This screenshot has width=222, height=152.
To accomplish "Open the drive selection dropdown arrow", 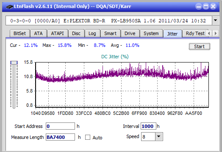I will [x=216, y=20].
